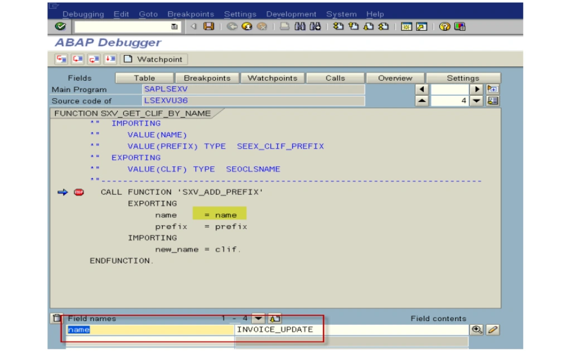This screenshot has width=571, height=351.
Task: Open the Debugging menu
Action: (83, 14)
